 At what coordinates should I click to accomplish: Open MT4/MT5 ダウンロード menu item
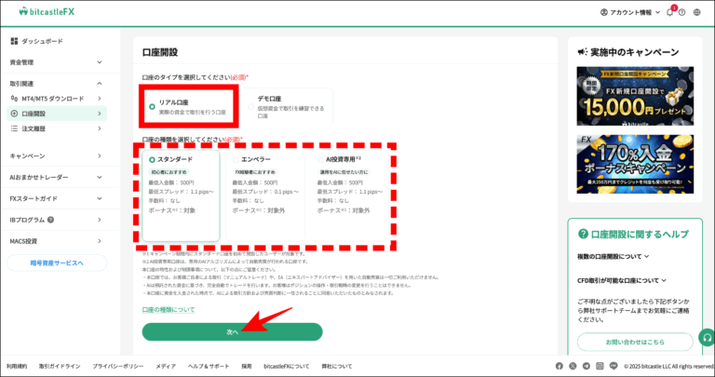(57, 99)
